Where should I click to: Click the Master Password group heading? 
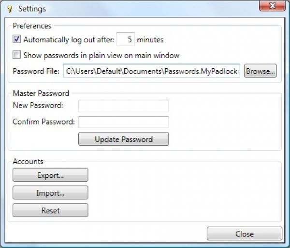pos(41,93)
